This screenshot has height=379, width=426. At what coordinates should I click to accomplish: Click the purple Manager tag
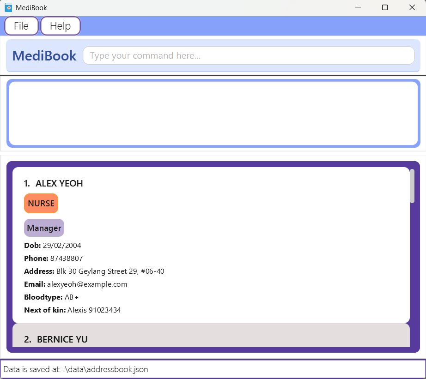coord(44,228)
